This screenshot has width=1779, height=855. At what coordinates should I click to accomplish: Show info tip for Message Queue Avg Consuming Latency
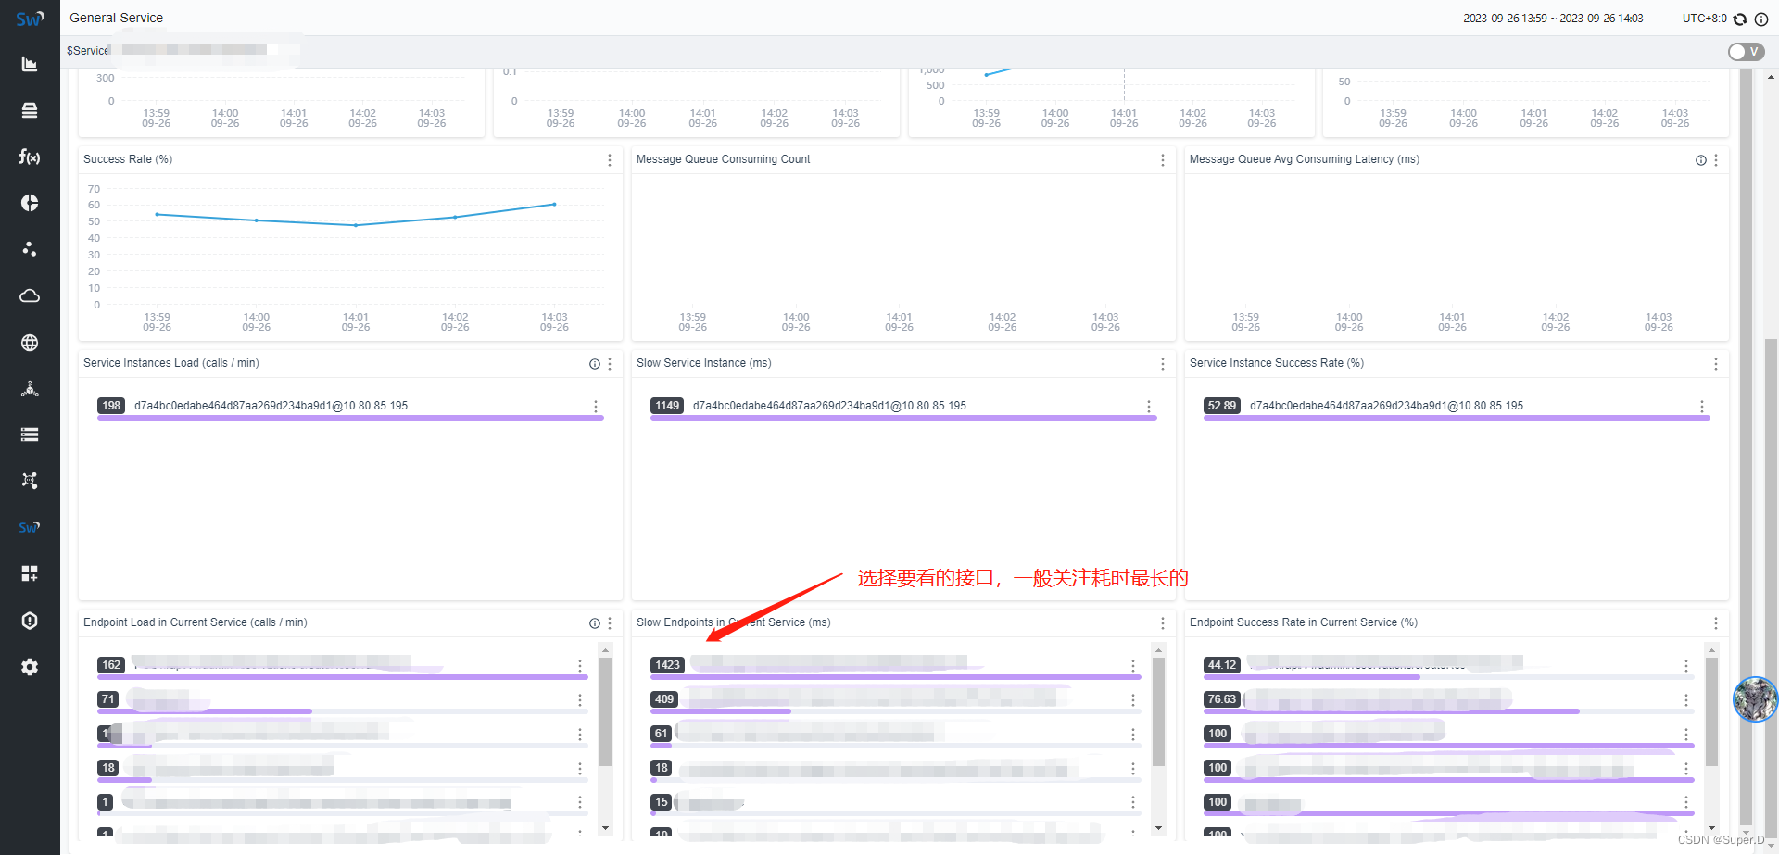[1701, 160]
